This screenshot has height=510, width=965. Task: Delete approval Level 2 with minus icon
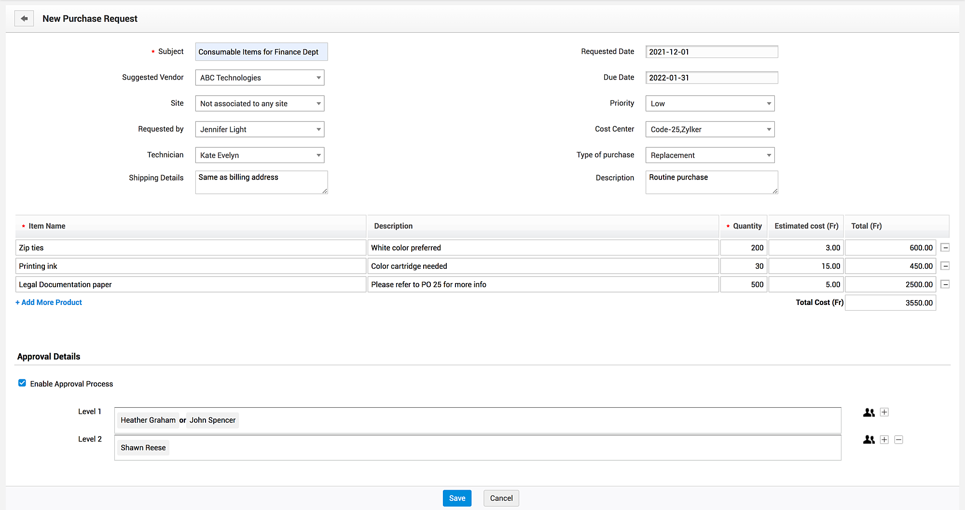pos(898,440)
